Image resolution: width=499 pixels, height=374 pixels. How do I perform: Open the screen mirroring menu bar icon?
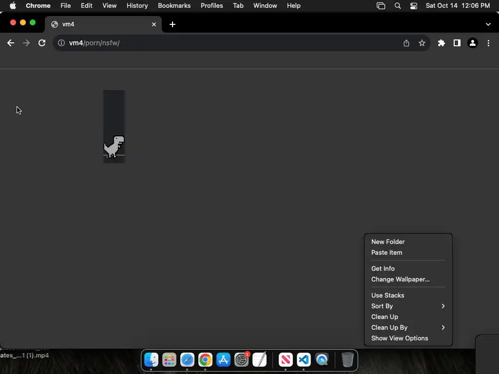(381, 6)
